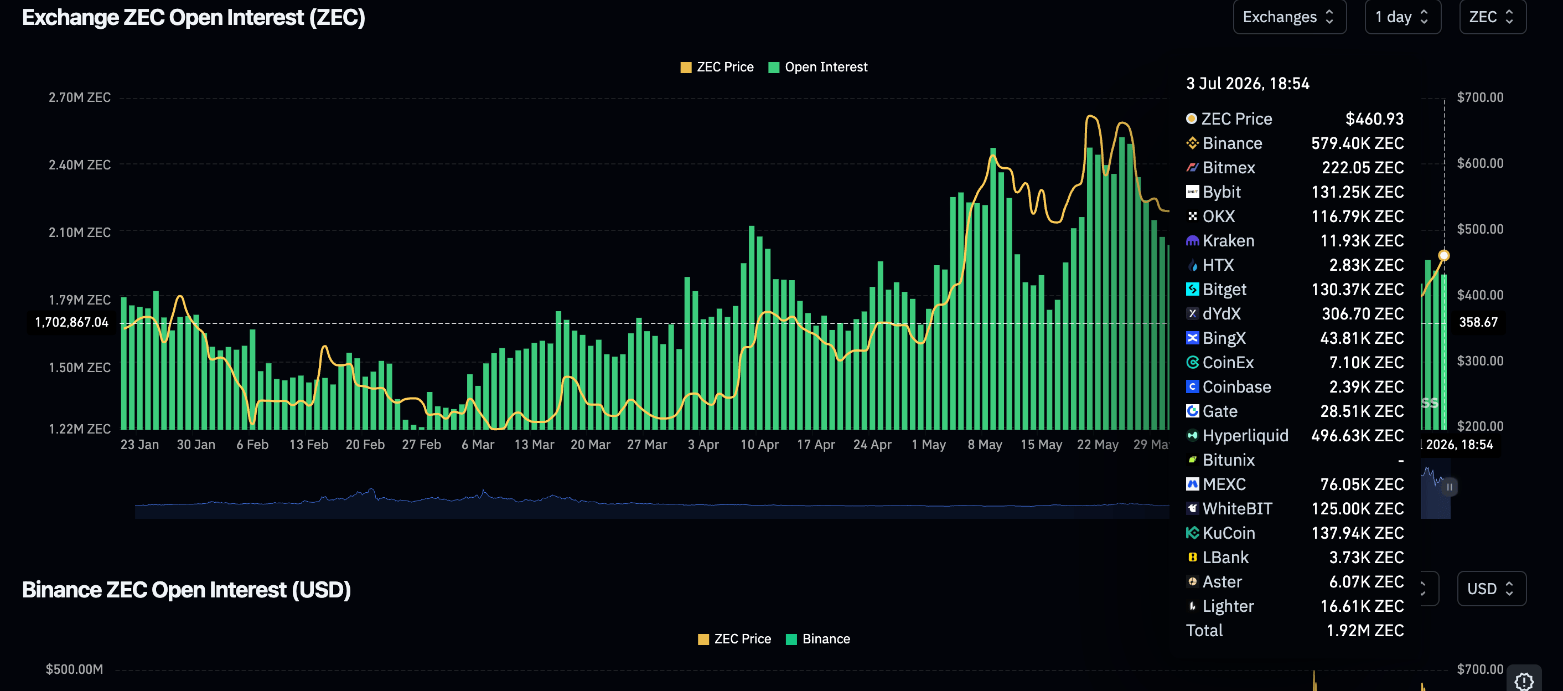Click the Hyperliquid logo icon
The width and height of the screenshot is (1563, 691).
coord(1192,435)
